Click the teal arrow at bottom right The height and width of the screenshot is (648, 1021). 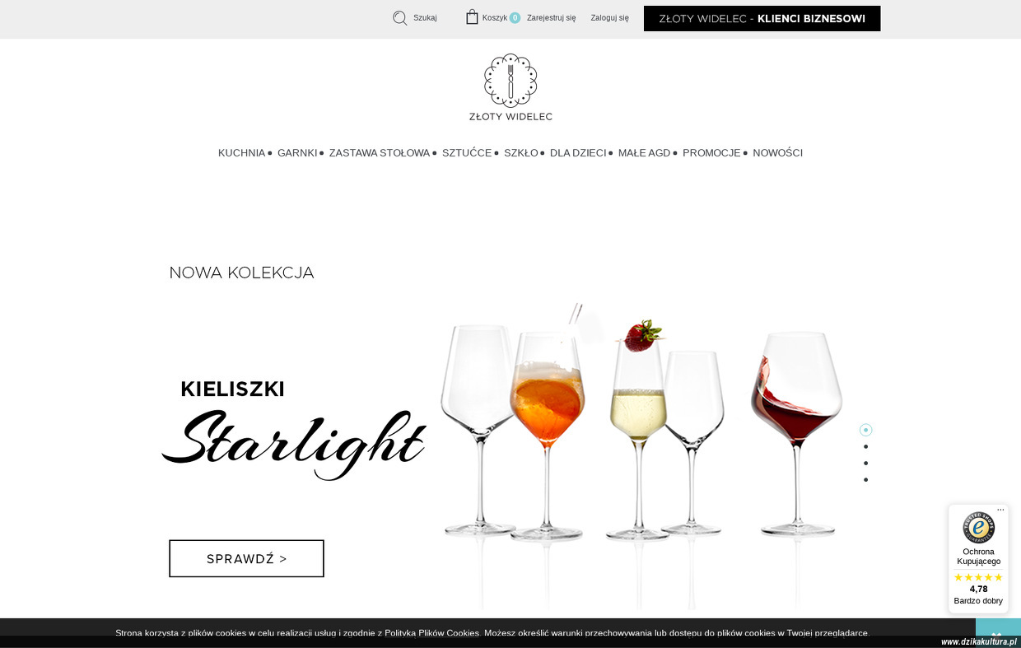pyautogui.click(x=997, y=632)
